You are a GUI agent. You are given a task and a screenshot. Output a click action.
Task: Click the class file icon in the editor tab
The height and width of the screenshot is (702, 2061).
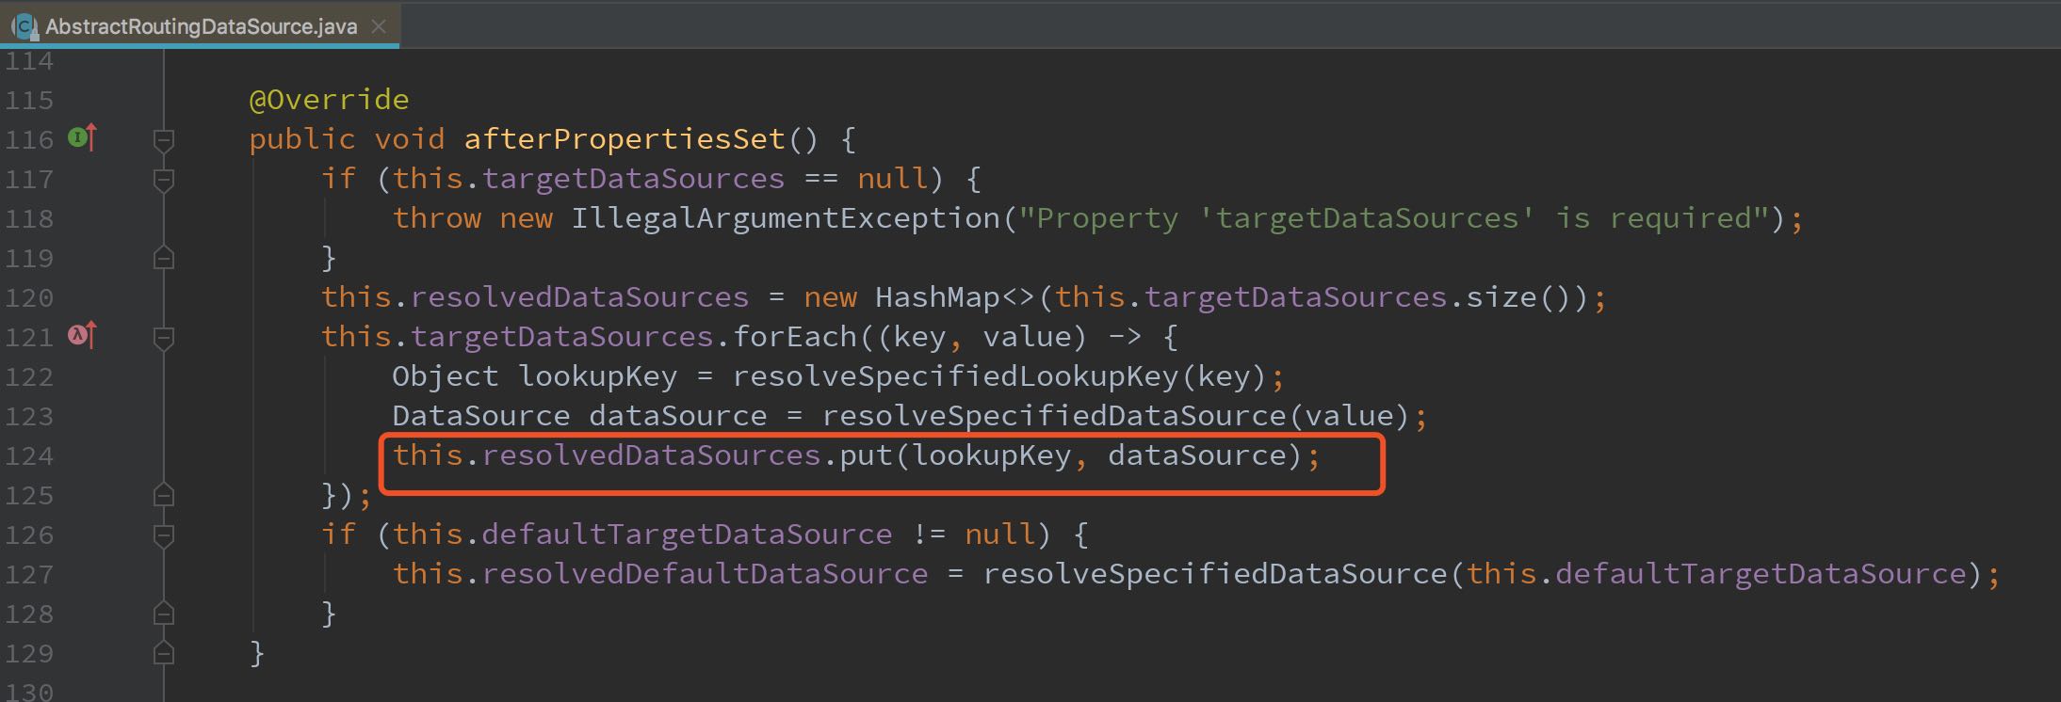(24, 26)
